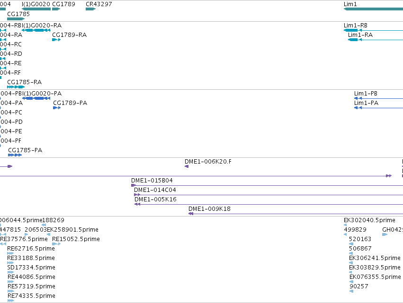
Task: Select EST SD17334.5prime
Action: click(x=10, y=272)
